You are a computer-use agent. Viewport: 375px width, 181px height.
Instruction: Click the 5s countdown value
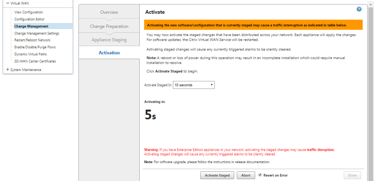151,115
